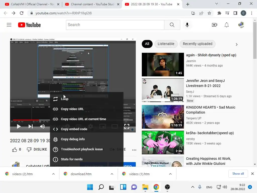The image size is (257, 193).
Task: Close the downloads bar
Action: point(252,174)
